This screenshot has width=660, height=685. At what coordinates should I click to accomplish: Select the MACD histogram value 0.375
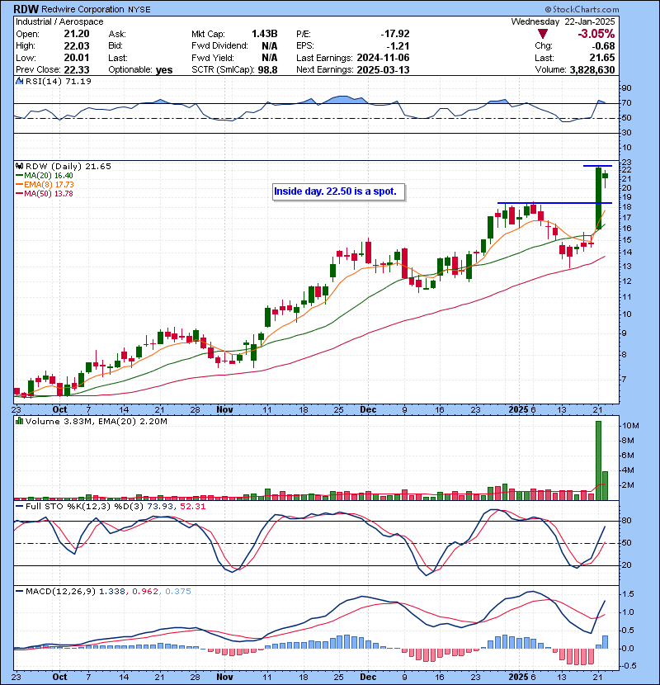[x=177, y=591]
